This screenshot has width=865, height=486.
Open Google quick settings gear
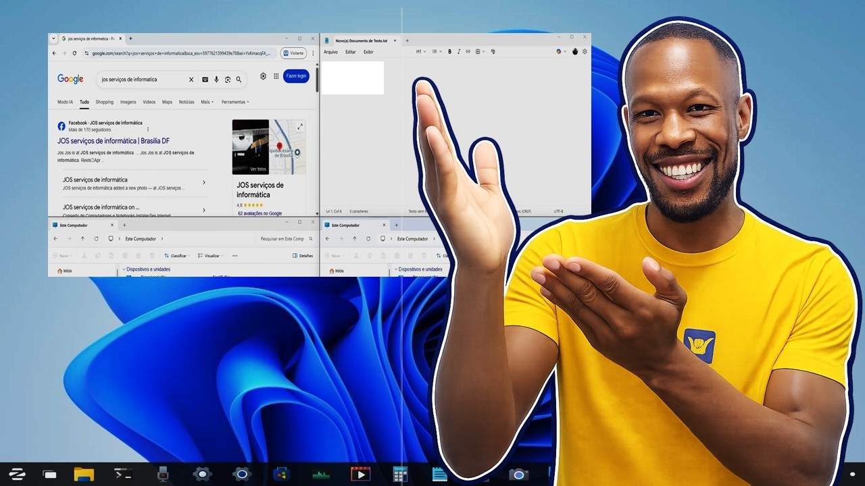click(264, 76)
